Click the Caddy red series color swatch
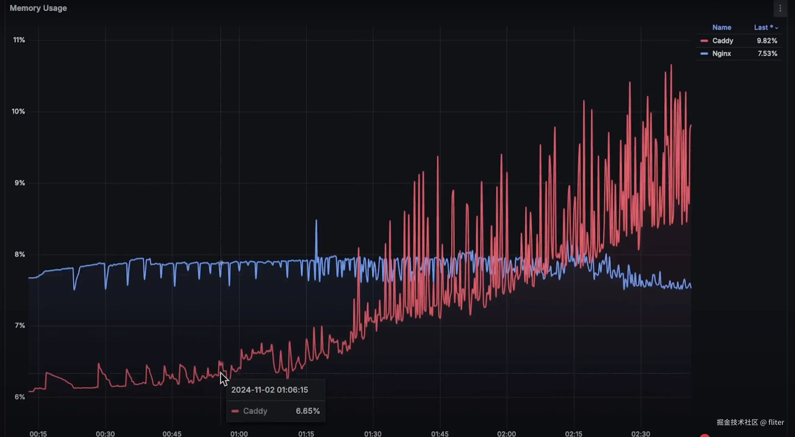 coord(704,41)
